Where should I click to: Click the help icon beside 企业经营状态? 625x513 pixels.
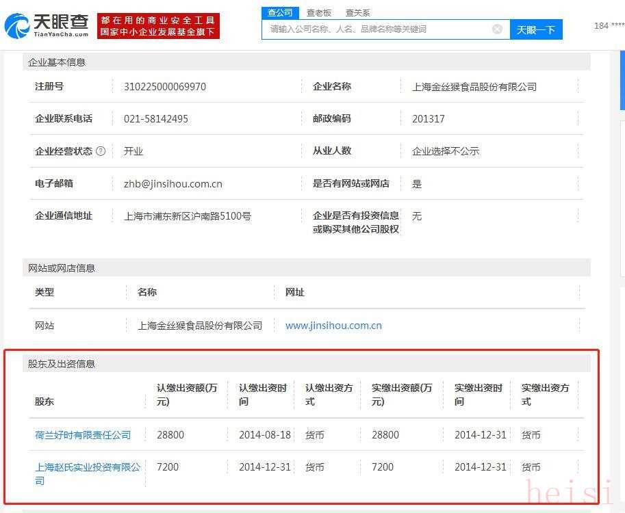point(101,151)
